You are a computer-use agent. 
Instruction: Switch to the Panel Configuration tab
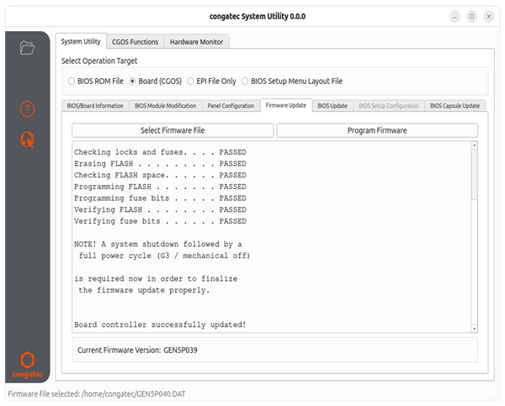pos(231,106)
